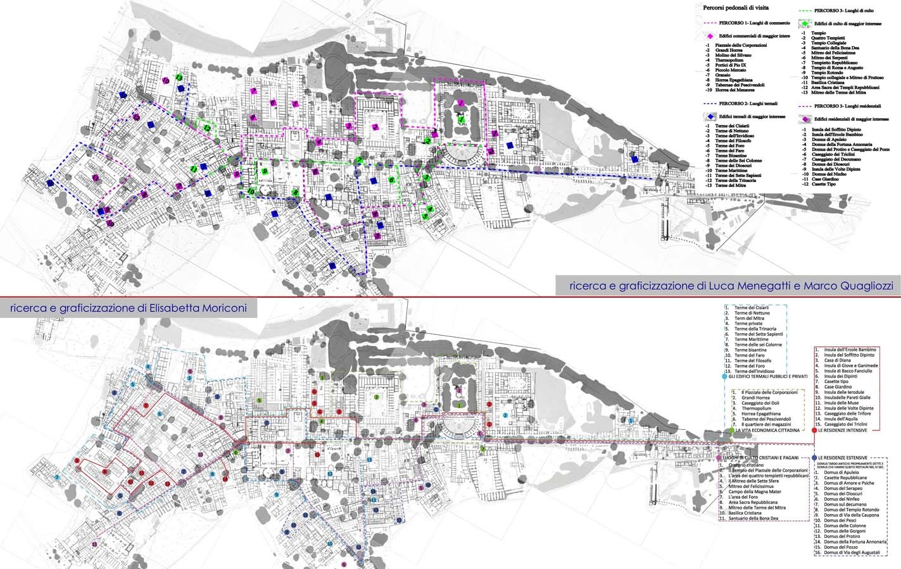Viewport: 901px width, 569px height.
Task: Click the magenta dashed line for Percorso 1
Action: pos(711,23)
